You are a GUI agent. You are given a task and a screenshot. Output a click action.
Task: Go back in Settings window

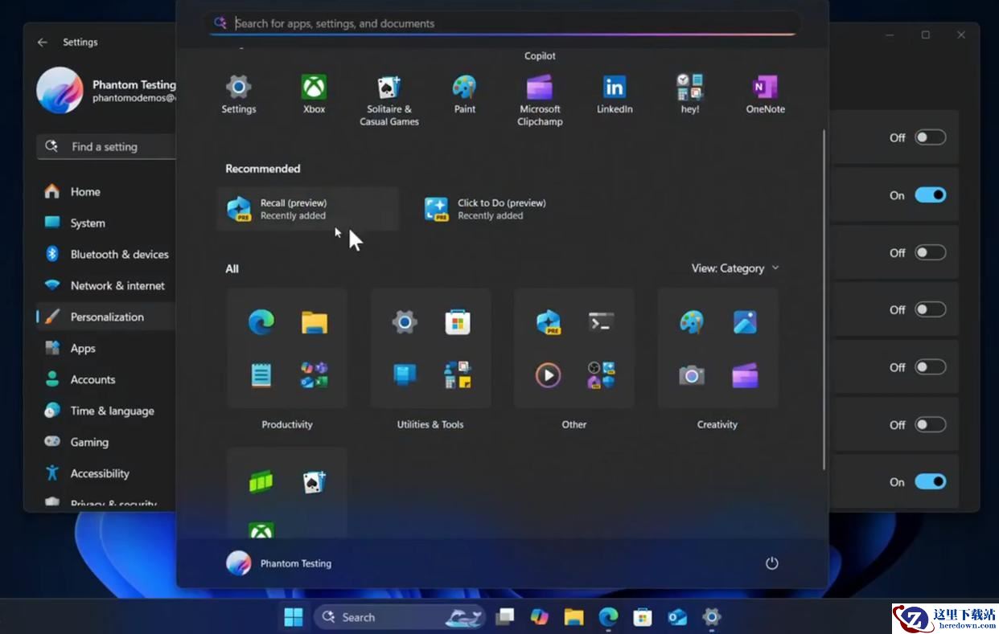(43, 42)
